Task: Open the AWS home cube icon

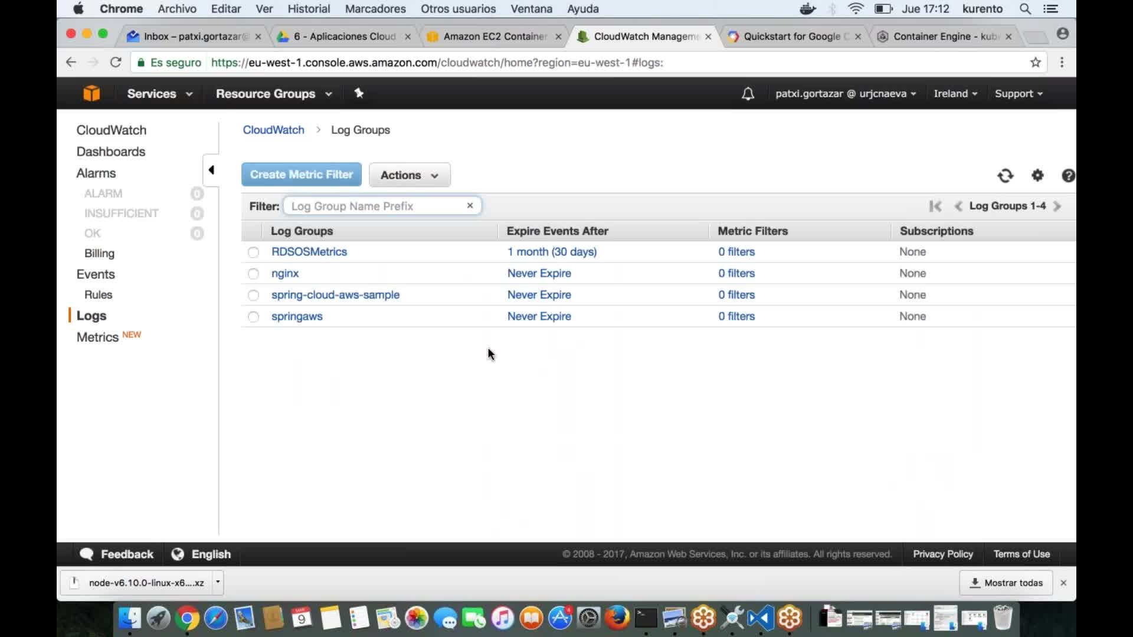Action: pos(91,93)
